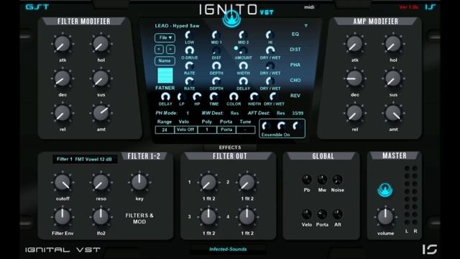Click the Name button

[x=165, y=60]
